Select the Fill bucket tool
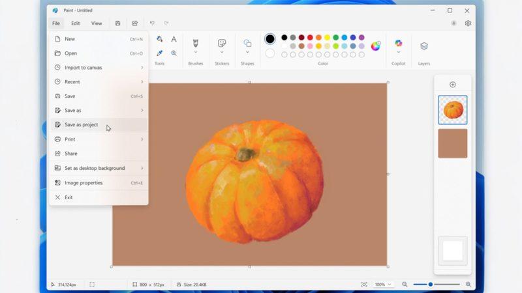The width and height of the screenshot is (522, 293). [159, 39]
